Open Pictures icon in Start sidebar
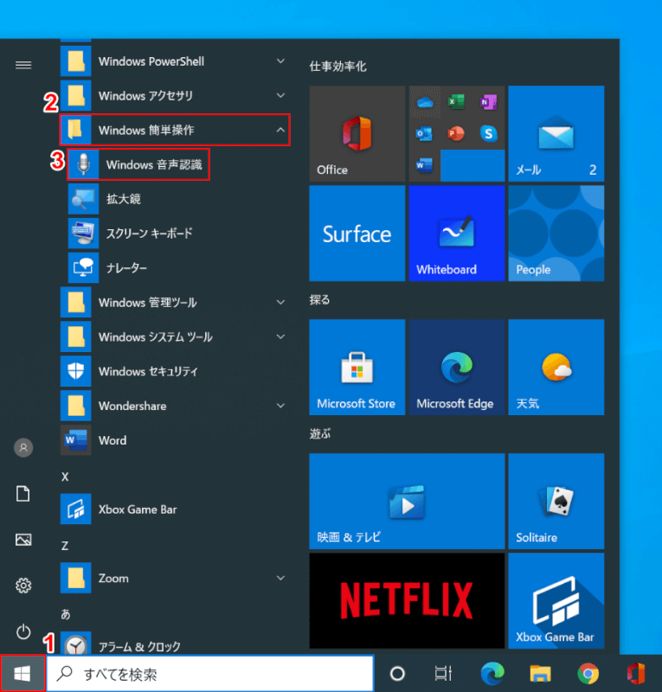This screenshot has height=692, width=662. tap(23, 539)
